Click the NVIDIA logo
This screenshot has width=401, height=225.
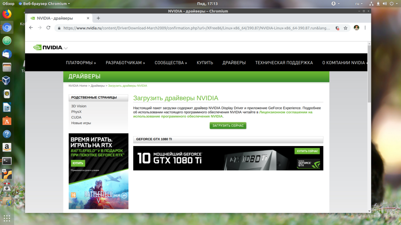pos(48,47)
